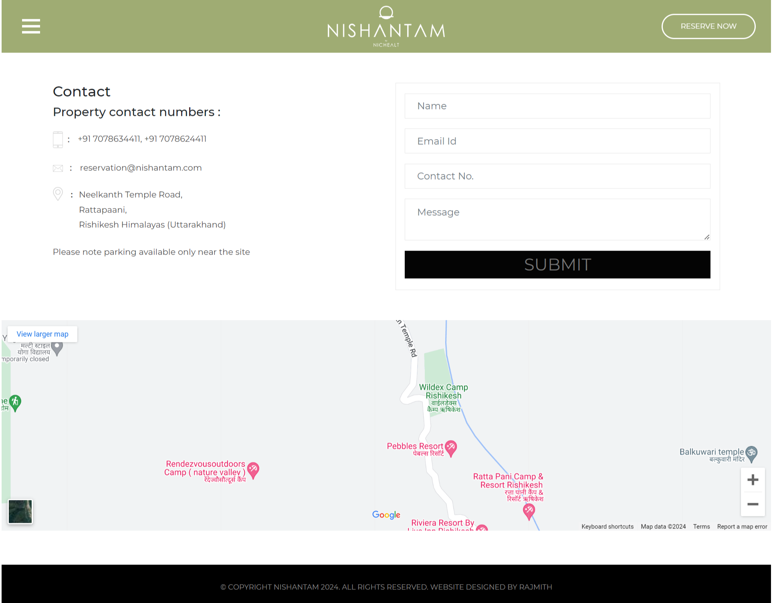Click the Google logo on the map
The width and height of the screenshot is (775, 603).
385,515
